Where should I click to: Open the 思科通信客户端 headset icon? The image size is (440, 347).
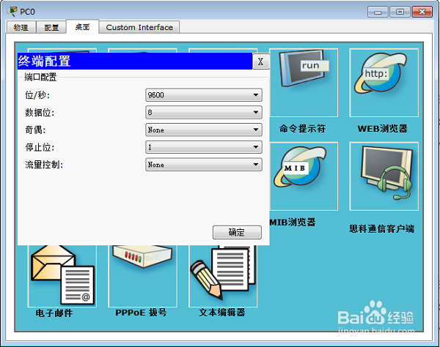tap(384, 176)
